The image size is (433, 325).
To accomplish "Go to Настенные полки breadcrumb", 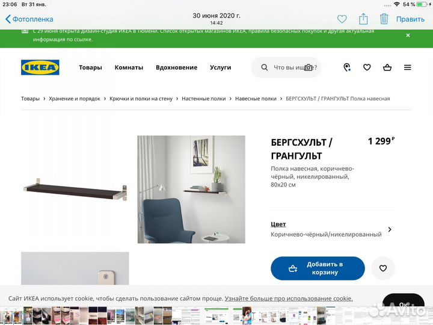I will (203, 99).
